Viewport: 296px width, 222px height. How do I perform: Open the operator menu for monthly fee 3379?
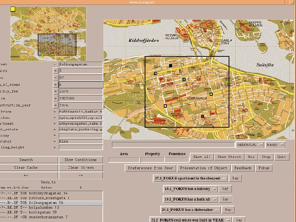[x=55, y=91]
